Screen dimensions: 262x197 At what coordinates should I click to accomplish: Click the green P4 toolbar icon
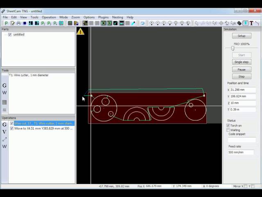point(55,23)
